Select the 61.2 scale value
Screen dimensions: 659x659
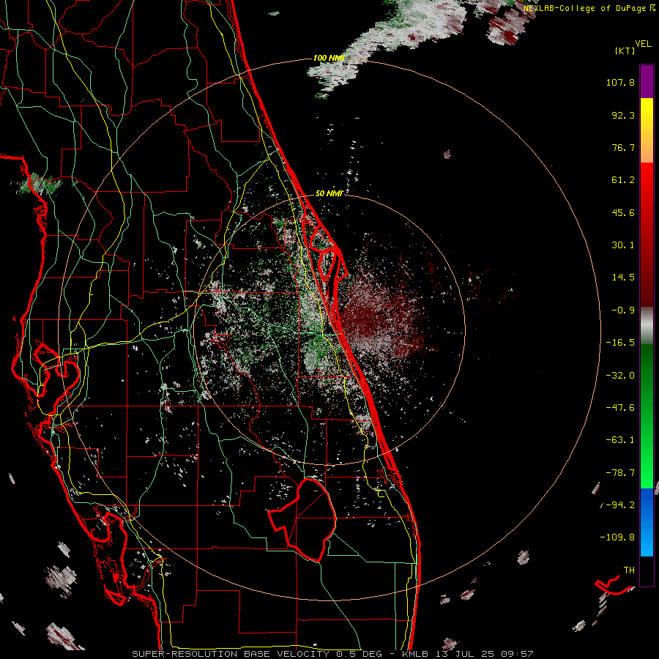coord(623,180)
